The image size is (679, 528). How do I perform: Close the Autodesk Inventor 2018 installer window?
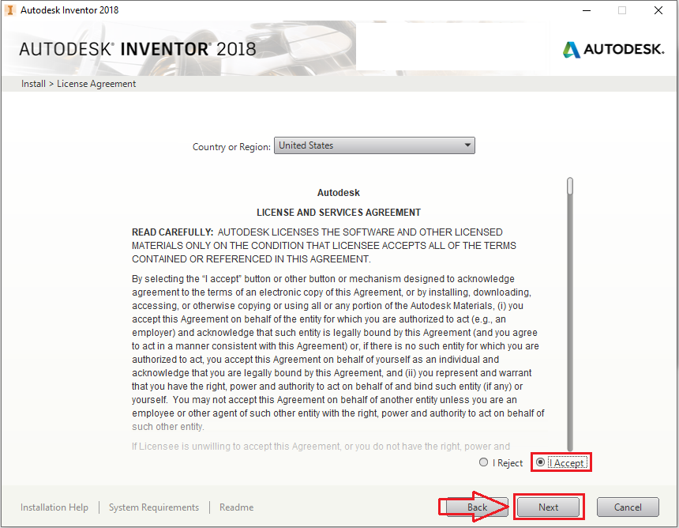coord(658,10)
